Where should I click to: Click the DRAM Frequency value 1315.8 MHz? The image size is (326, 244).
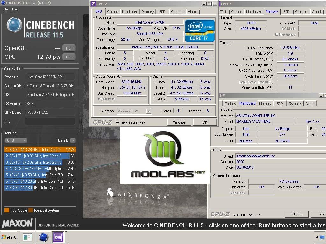click(290, 48)
